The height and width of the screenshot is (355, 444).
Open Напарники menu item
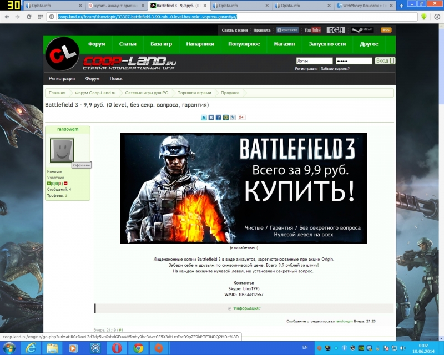coord(200,44)
